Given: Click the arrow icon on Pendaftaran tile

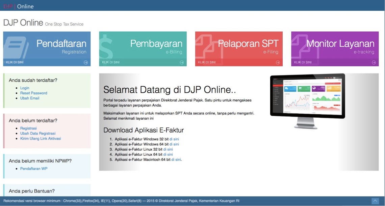Looking at the screenshot, I should (x=86, y=62).
